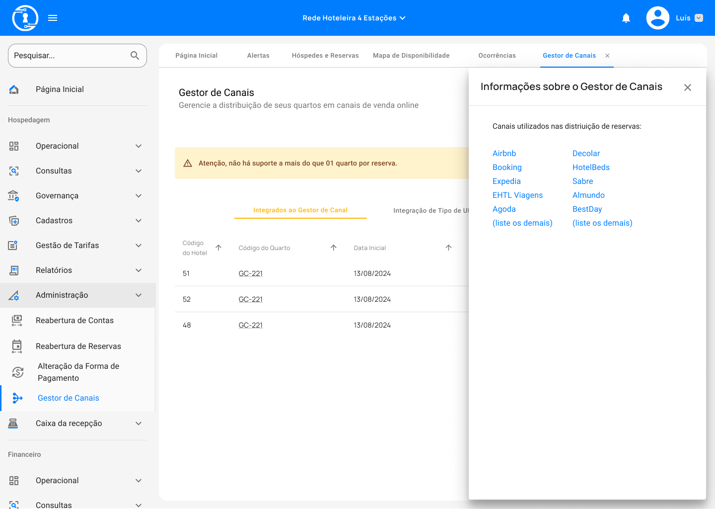This screenshot has height=509, width=715.
Task: Open the Luís user menu dropdown
Action: [699, 18]
